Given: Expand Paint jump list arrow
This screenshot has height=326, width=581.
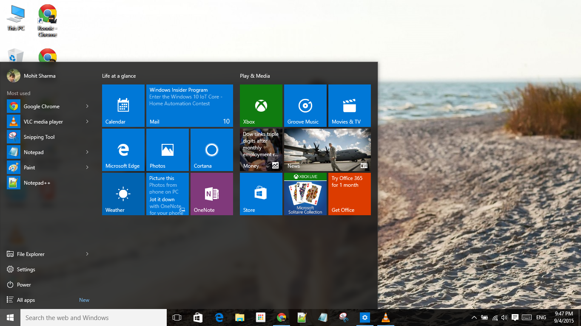Looking at the screenshot, I should (87, 167).
